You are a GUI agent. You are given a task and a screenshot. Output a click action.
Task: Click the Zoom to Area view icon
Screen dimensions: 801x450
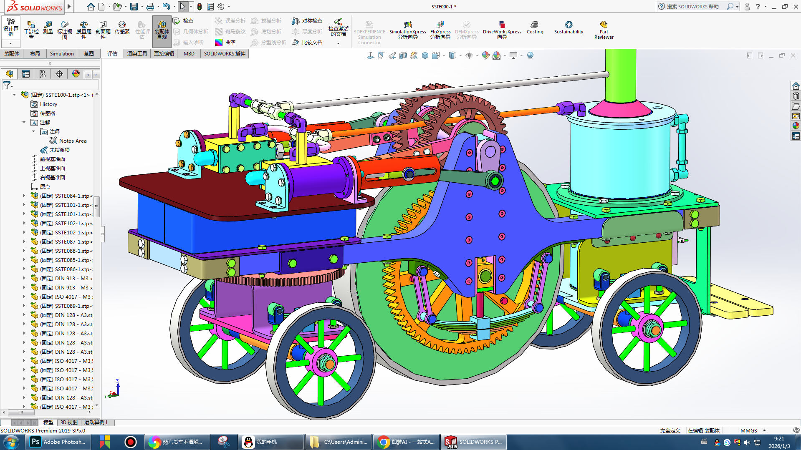[x=382, y=55]
